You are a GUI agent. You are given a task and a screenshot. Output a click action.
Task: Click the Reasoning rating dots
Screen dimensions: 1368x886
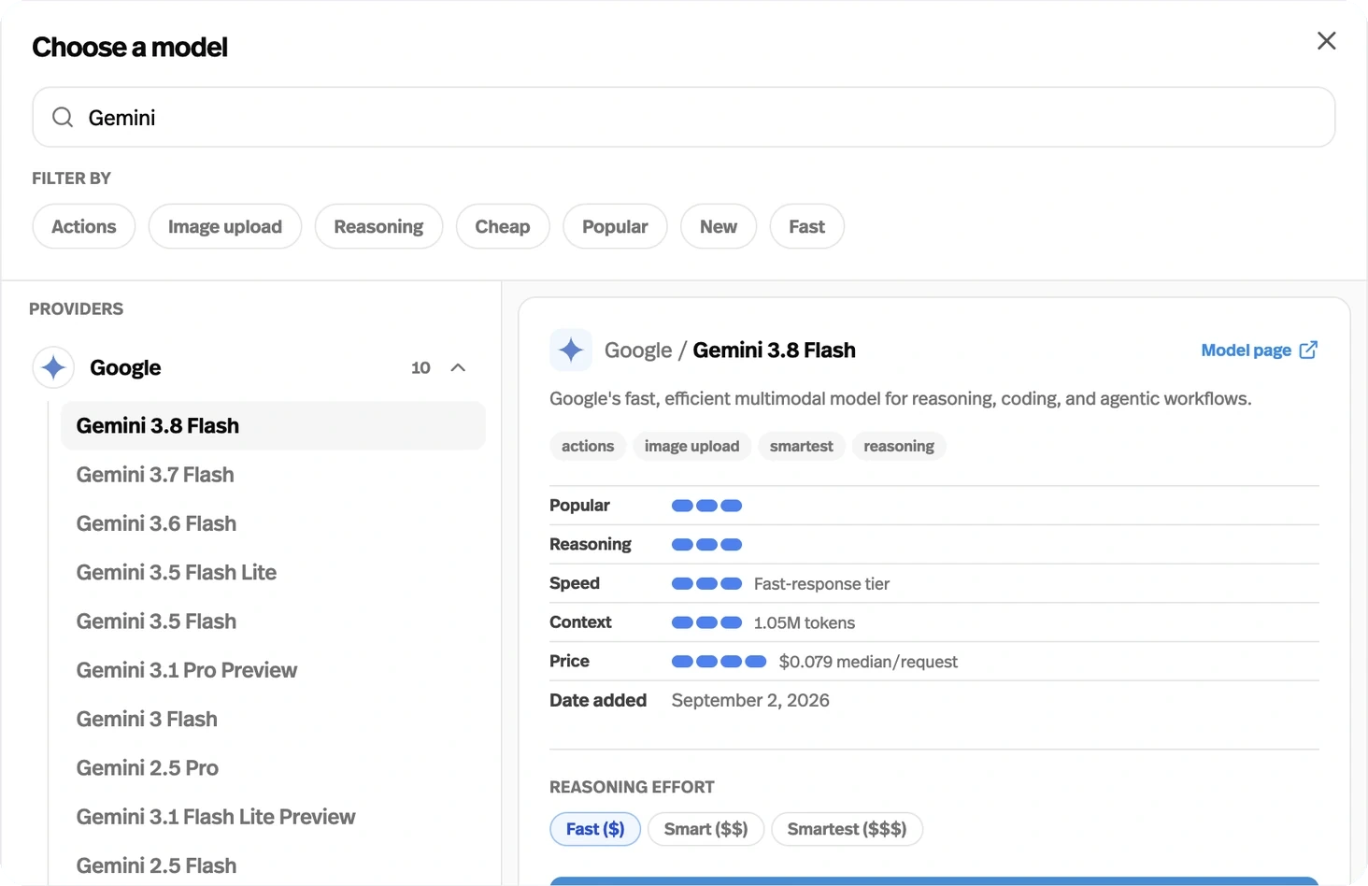coord(706,545)
